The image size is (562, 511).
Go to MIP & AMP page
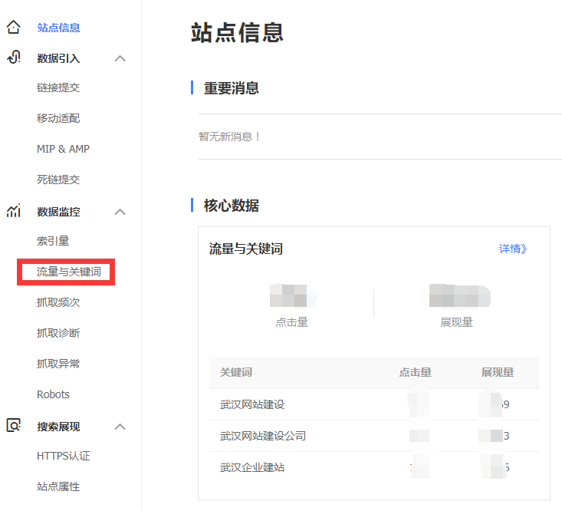(x=63, y=149)
